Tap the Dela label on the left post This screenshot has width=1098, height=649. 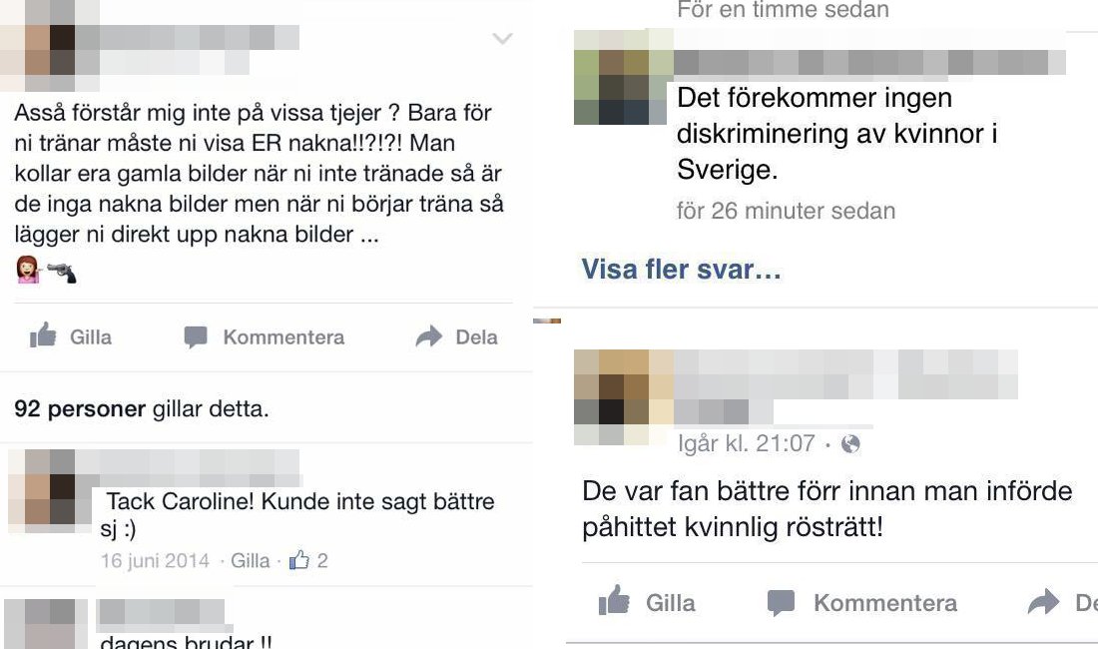click(476, 337)
